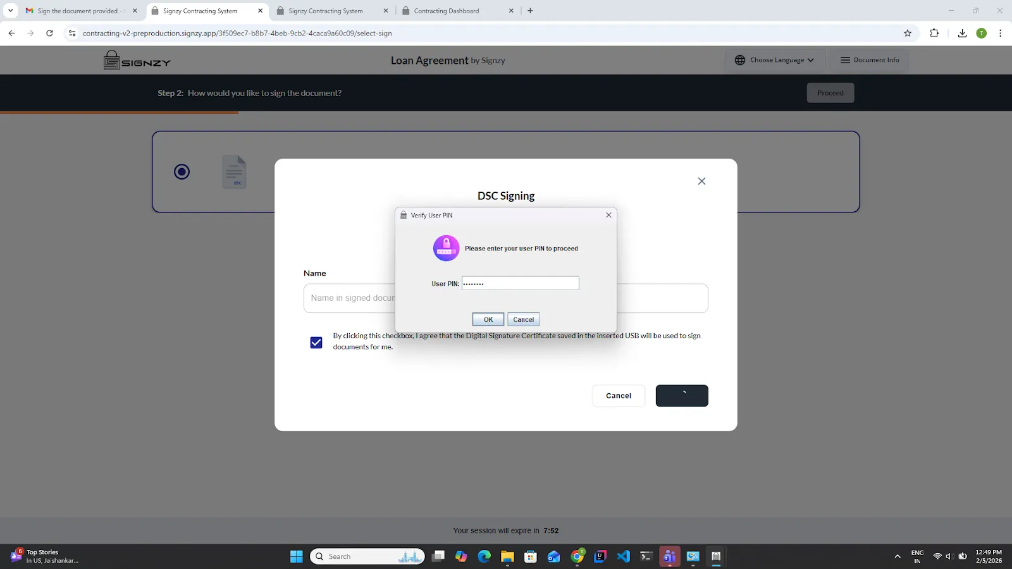1012x569 pixels.
Task: Open Chrome profile avatar
Action: [x=981, y=33]
